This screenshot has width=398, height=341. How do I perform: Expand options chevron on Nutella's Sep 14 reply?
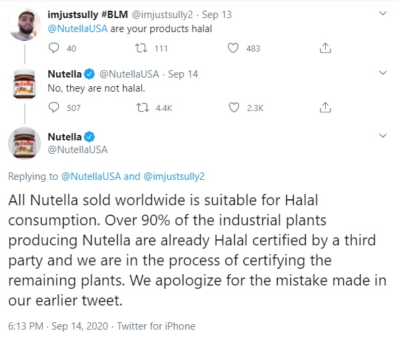tap(383, 73)
